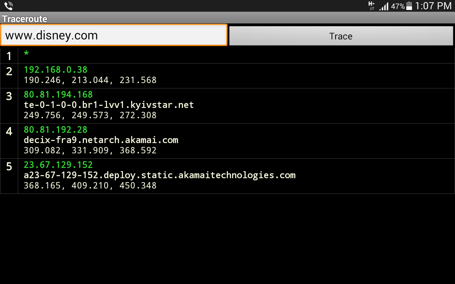Tap the hop number 4 cell
The image size is (455, 284).
click(x=9, y=132)
